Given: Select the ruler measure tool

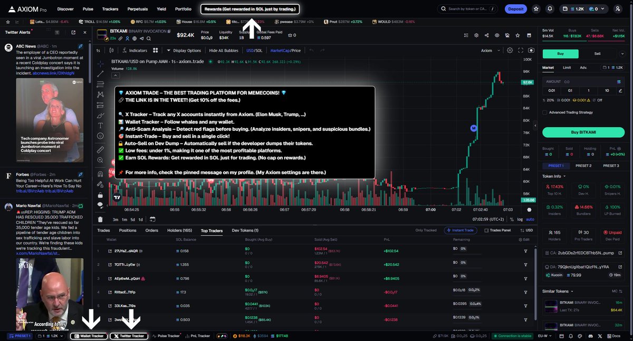Looking at the screenshot, I should (x=100, y=150).
